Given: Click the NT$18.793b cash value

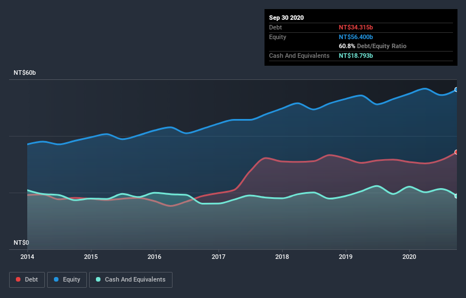Looking at the screenshot, I should click(x=356, y=56).
